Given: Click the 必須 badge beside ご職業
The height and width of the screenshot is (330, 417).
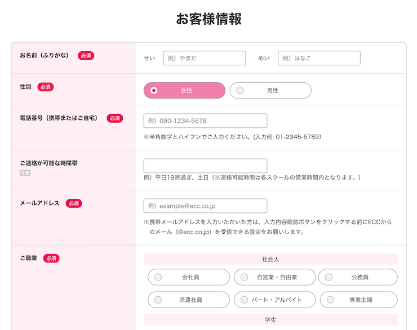Looking at the screenshot, I should pyautogui.click(x=51, y=258).
